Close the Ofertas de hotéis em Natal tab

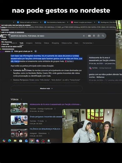pyautogui.click(x=41, y=22)
